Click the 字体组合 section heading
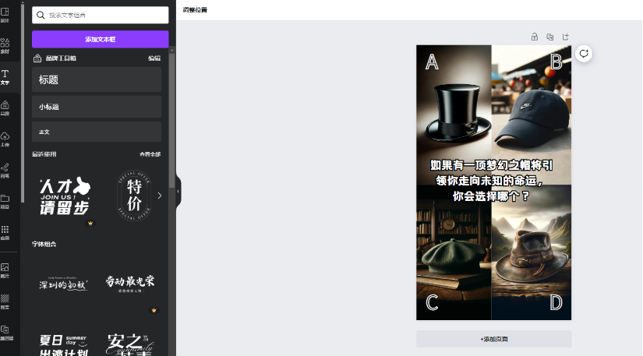Screen dimensions: 643x356 coord(44,244)
